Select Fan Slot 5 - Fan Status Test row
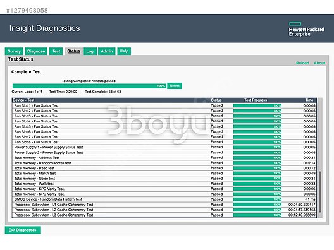334x250 pixels. [x=164, y=126]
